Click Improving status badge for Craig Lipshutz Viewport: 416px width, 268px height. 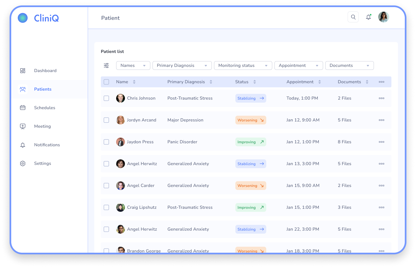pos(250,207)
